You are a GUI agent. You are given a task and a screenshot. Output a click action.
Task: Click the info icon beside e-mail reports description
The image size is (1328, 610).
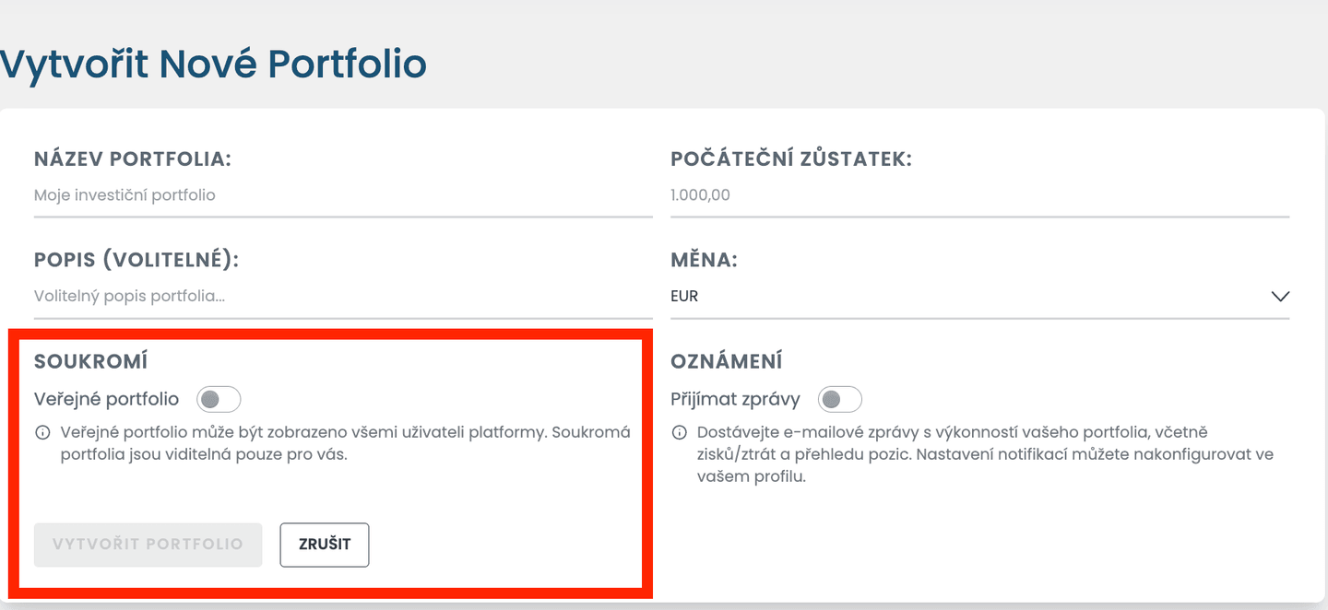(679, 432)
